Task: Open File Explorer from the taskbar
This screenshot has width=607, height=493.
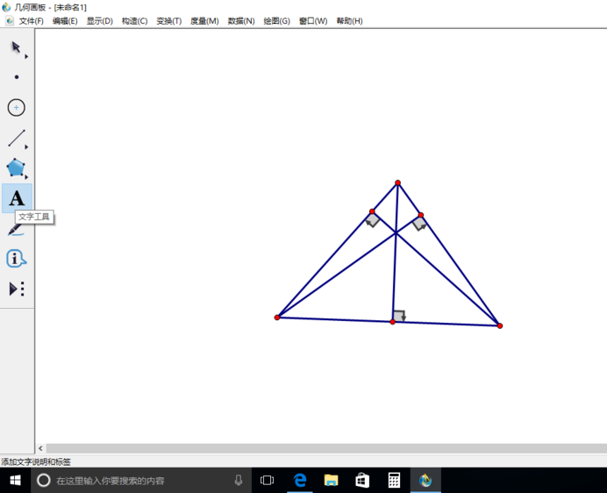Action: coord(331,481)
